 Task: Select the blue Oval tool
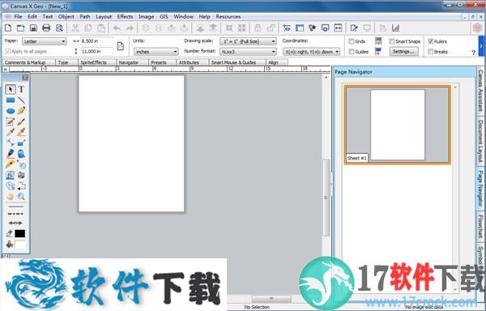11,111
